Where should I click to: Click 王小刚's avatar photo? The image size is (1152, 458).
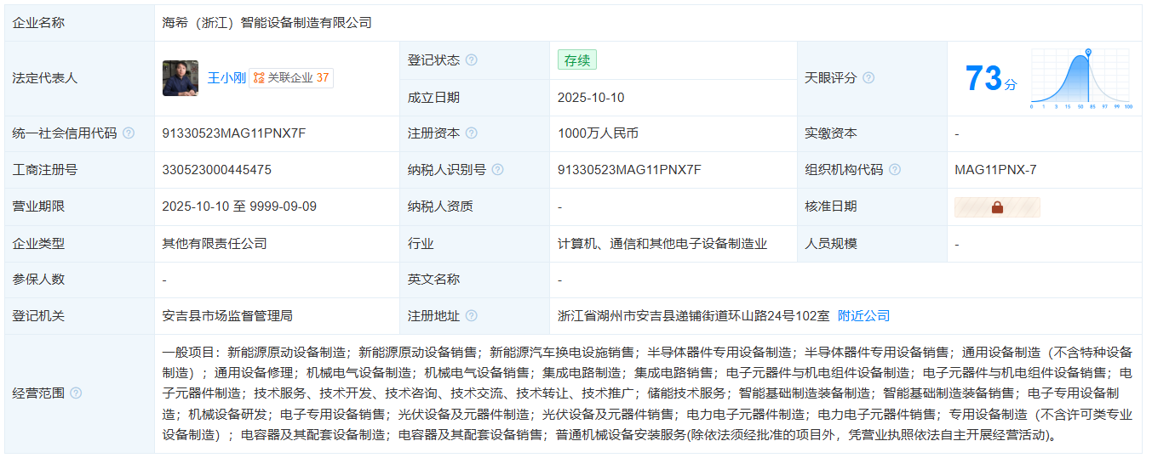(x=181, y=78)
